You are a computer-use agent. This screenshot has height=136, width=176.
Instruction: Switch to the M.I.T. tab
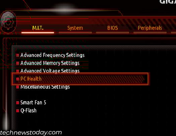click(38, 28)
